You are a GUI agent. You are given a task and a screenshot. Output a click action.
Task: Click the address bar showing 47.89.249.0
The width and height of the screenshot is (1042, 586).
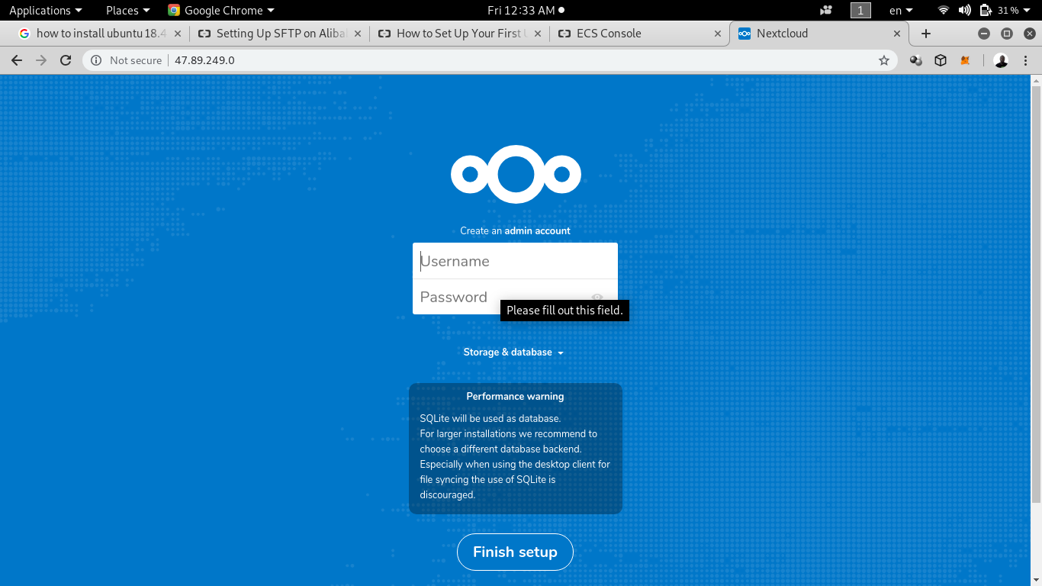tap(488, 60)
